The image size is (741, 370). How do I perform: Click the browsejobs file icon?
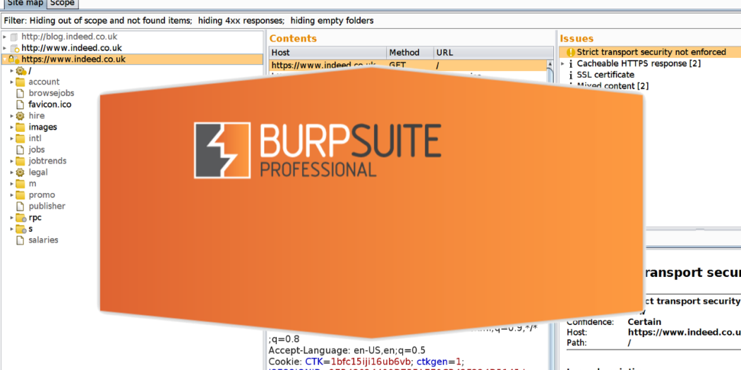click(x=20, y=94)
